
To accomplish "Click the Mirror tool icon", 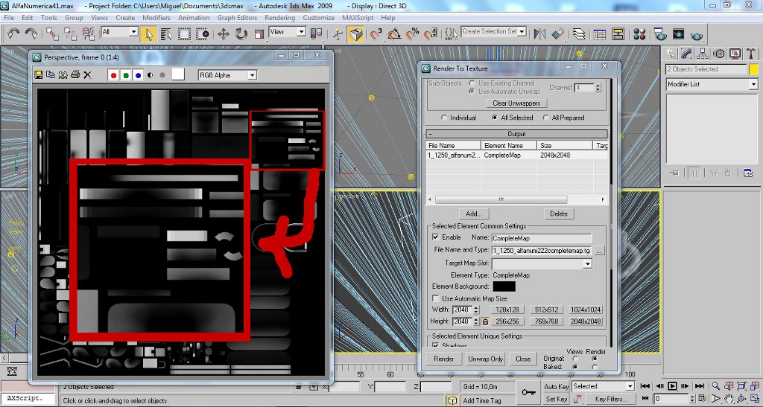I will coord(540,33).
